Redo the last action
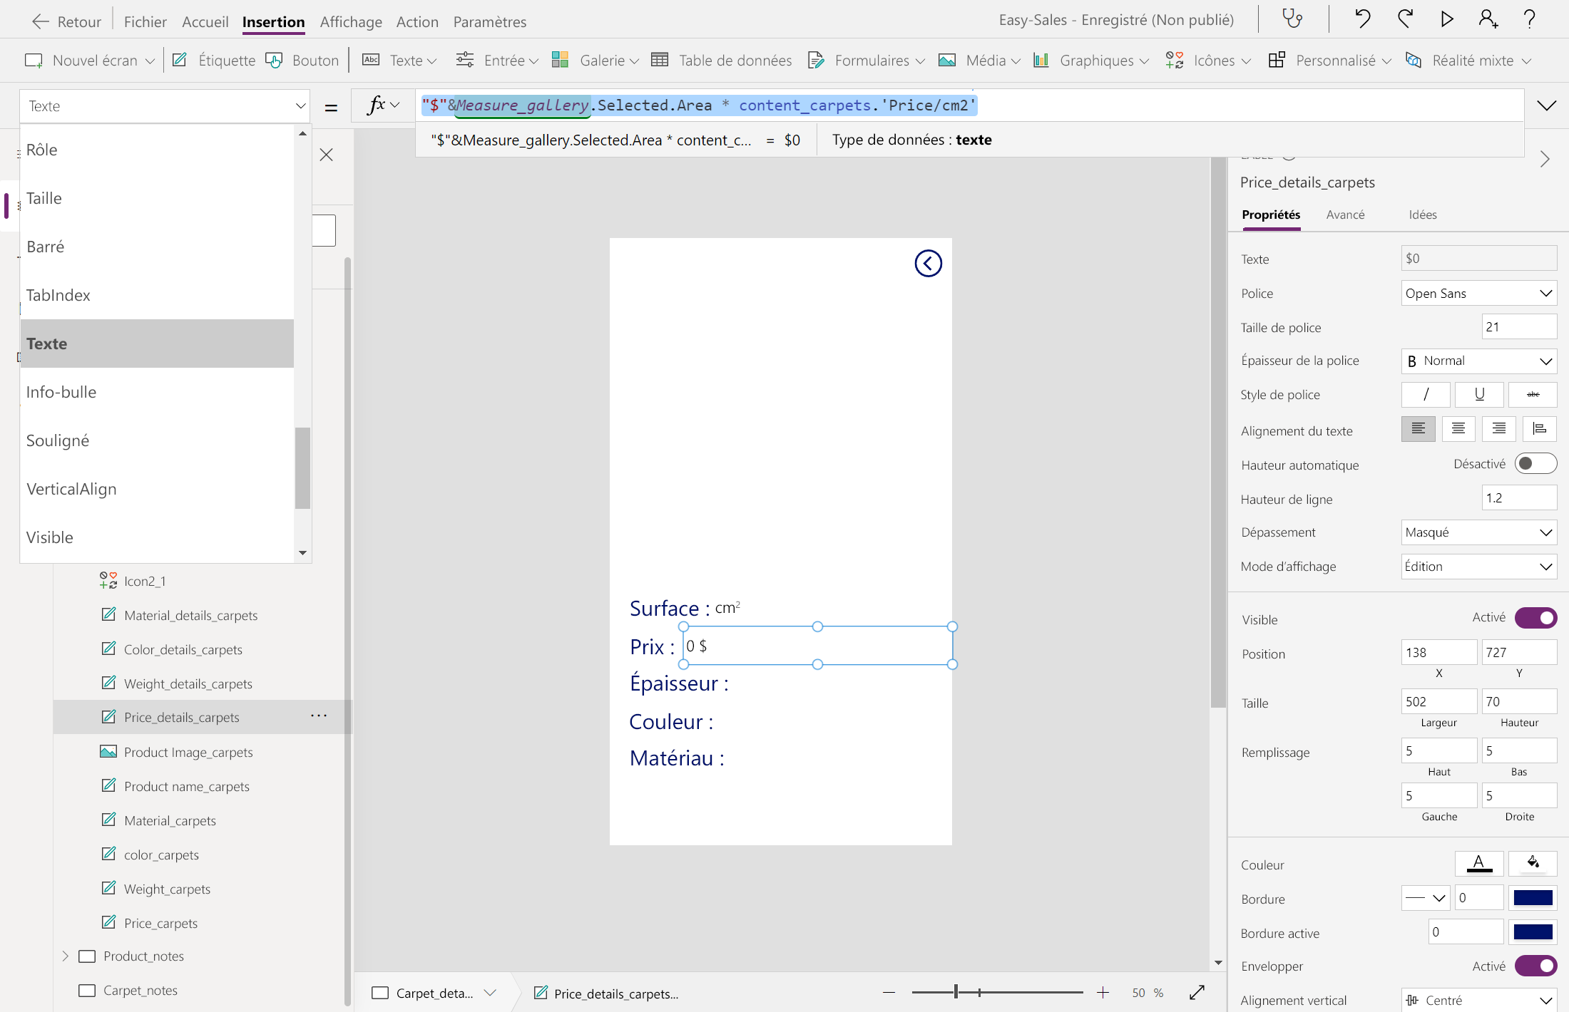The height and width of the screenshot is (1012, 1569). (x=1405, y=19)
